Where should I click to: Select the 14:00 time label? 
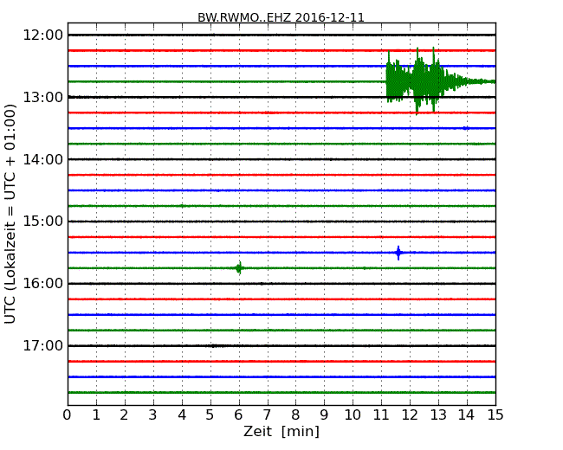point(43,159)
